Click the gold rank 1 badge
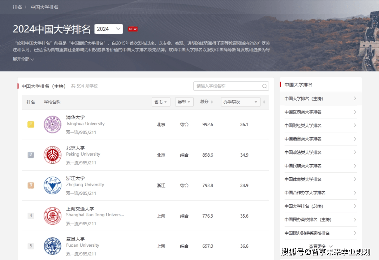379x260 pixels. click(31, 124)
